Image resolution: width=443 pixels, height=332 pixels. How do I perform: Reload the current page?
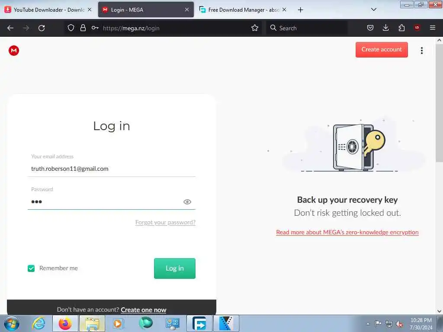42,28
